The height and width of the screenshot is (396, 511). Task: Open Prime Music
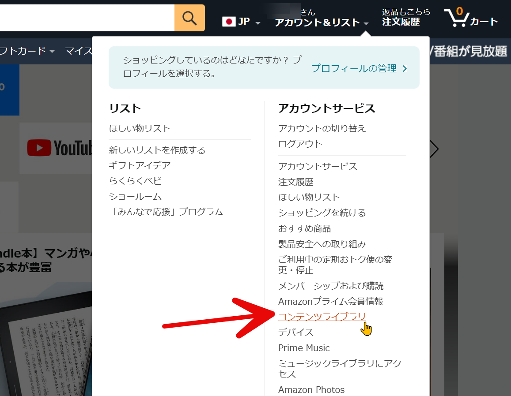[304, 348]
